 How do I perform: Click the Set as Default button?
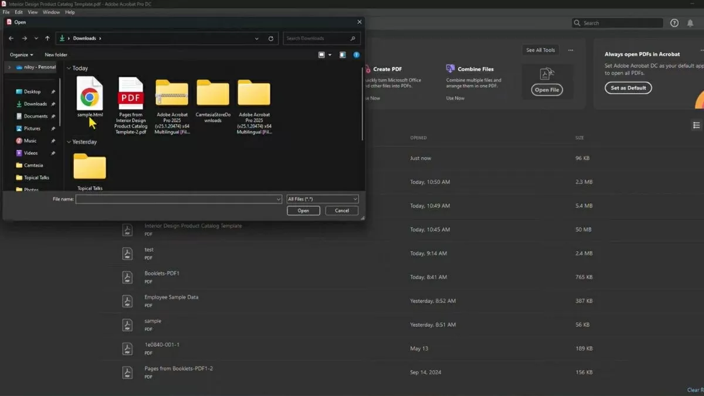[x=628, y=88]
